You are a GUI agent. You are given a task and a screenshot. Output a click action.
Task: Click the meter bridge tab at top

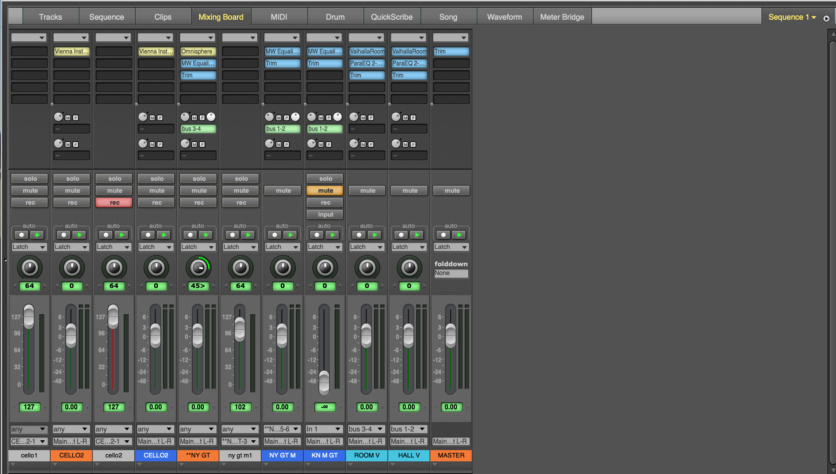tap(561, 17)
